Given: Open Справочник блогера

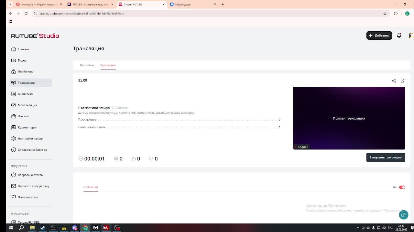Looking at the screenshot, I should click(x=31, y=150).
